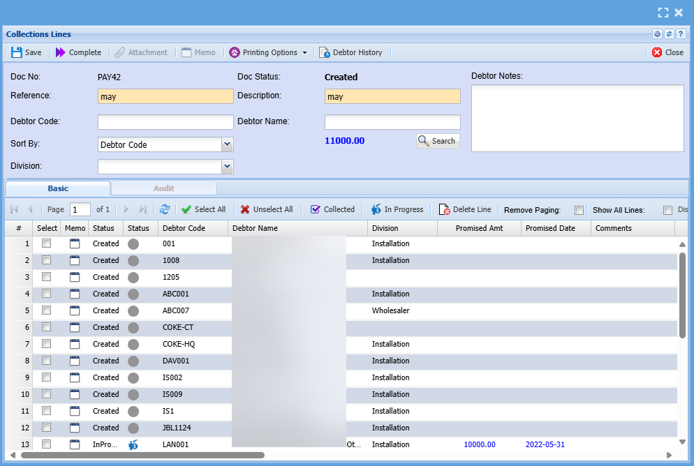694x466 pixels.
Task: Mark lines as Collected
Action: coord(332,209)
